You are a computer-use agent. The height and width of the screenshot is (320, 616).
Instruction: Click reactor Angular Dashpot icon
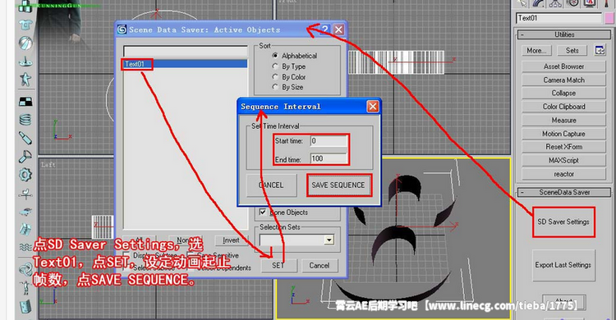click(25, 156)
